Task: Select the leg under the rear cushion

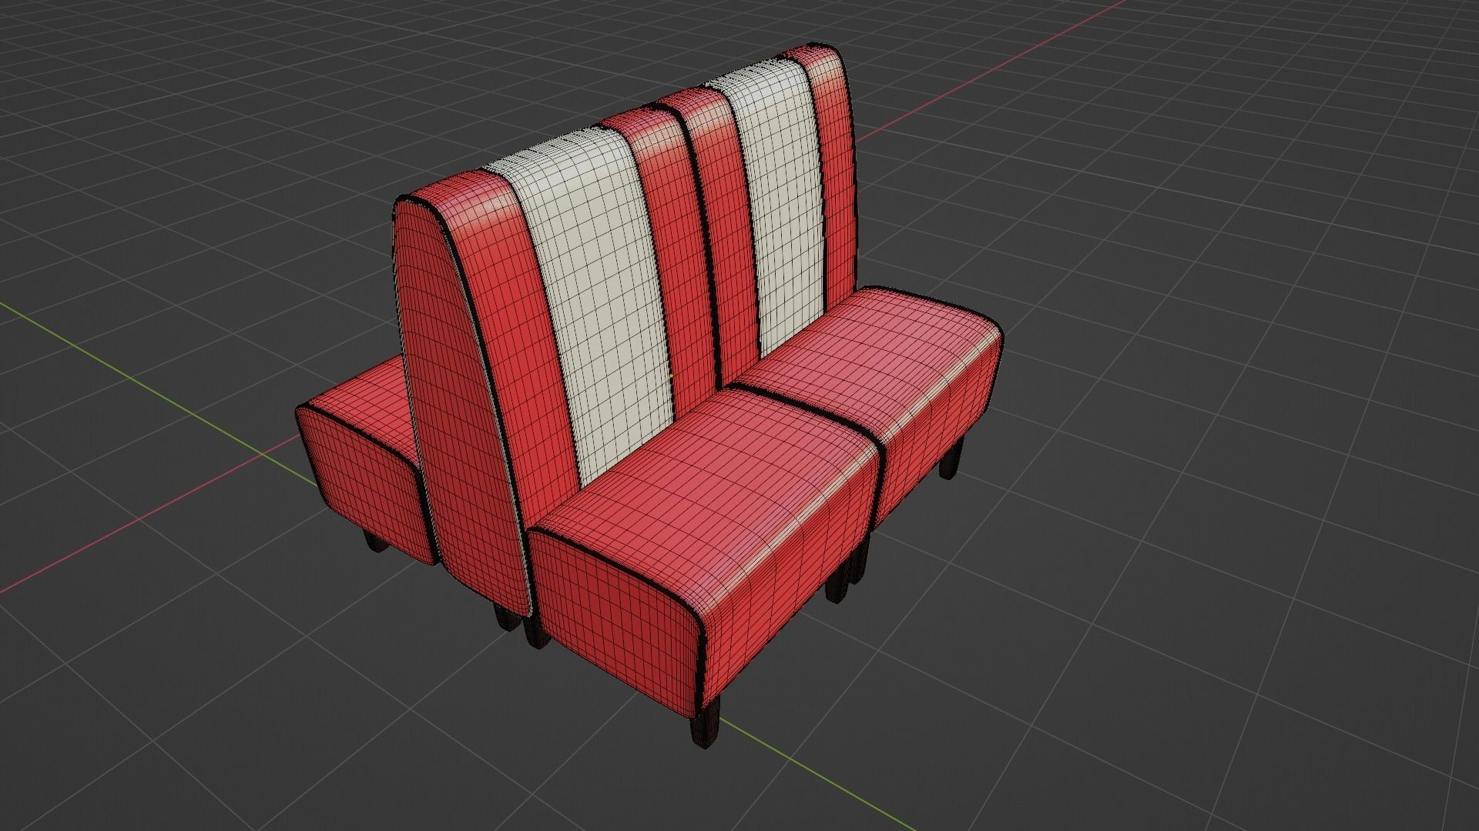Action: click(376, 542)
